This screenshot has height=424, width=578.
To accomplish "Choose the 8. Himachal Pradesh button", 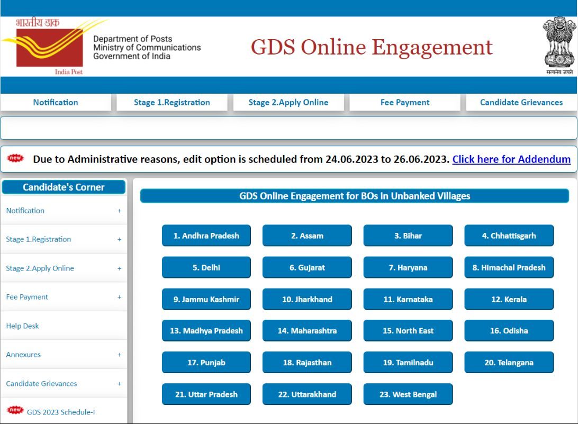I will click(x=509, y=267).
